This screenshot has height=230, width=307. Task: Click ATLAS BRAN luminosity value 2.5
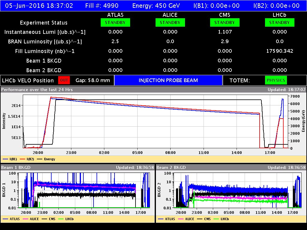[115, 41]
